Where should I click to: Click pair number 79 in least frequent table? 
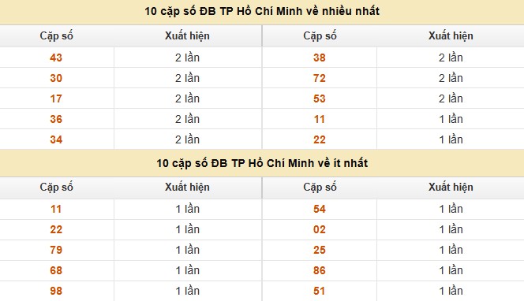pos(56,250)
